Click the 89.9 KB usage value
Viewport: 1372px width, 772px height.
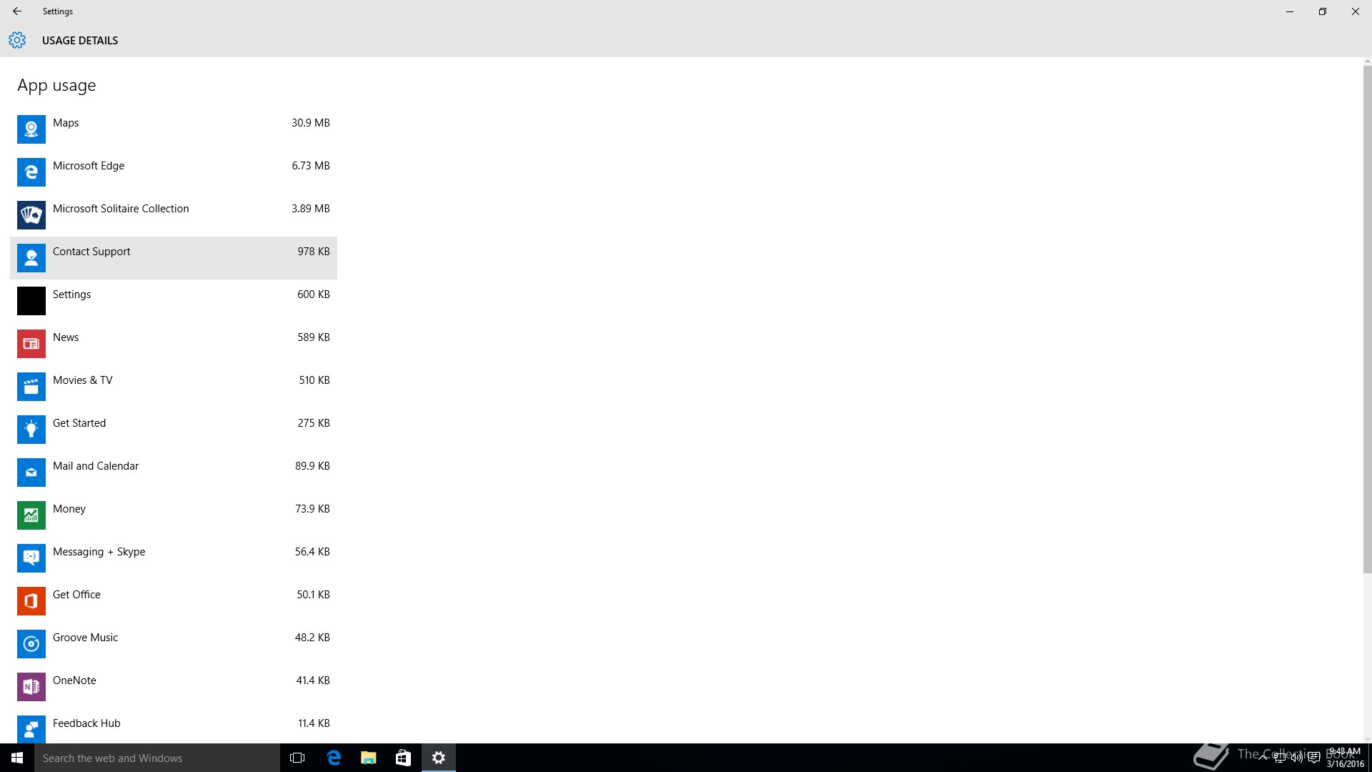pos(312,466)
